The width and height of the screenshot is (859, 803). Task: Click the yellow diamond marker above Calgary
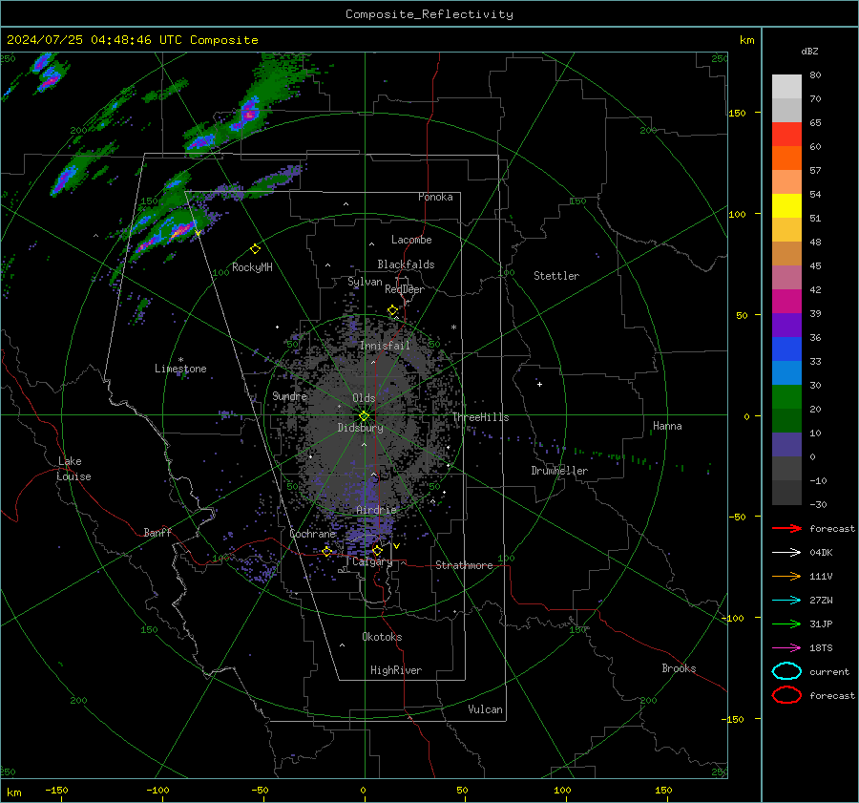tap(377, 550)
